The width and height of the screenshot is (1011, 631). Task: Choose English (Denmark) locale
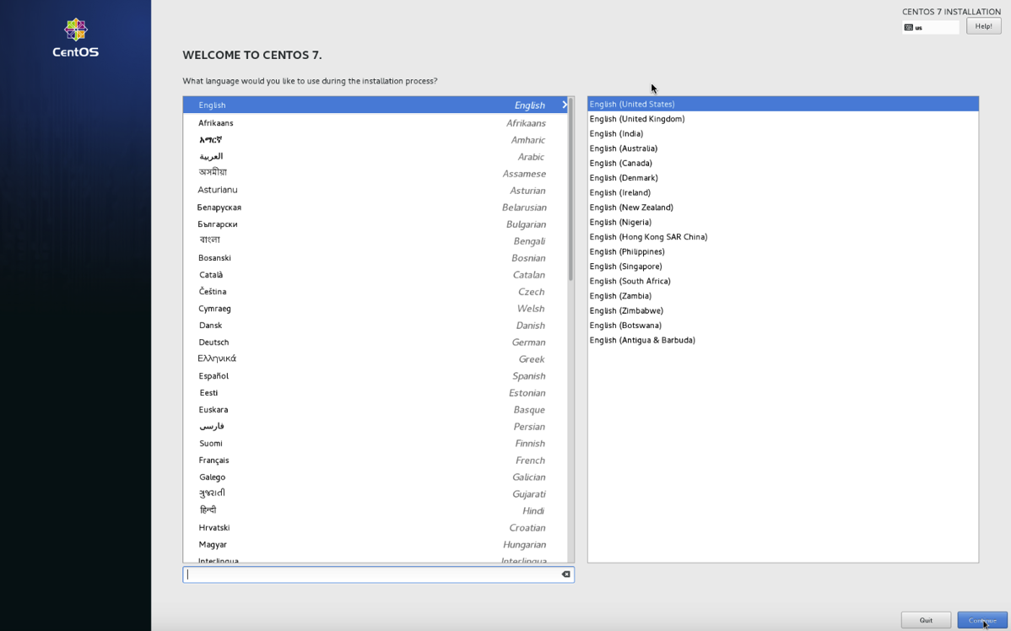(x=783, y=178)
